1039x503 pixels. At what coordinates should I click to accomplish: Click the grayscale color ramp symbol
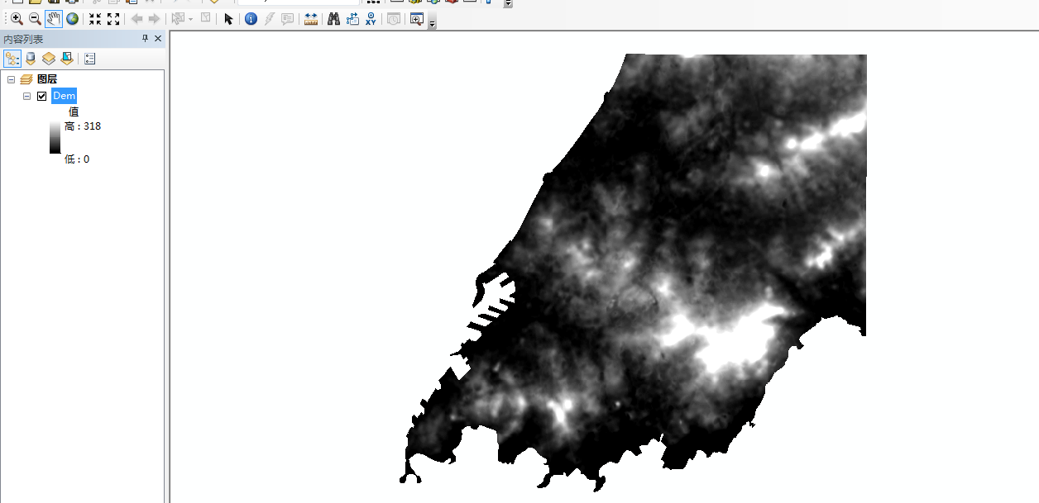55,138
